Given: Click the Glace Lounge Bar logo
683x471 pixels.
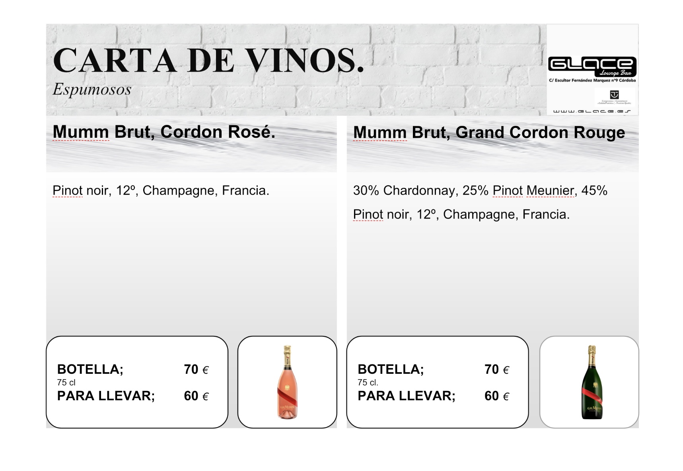Looking at the screenshot, I should pyautogui.click(x=592, y=66).
